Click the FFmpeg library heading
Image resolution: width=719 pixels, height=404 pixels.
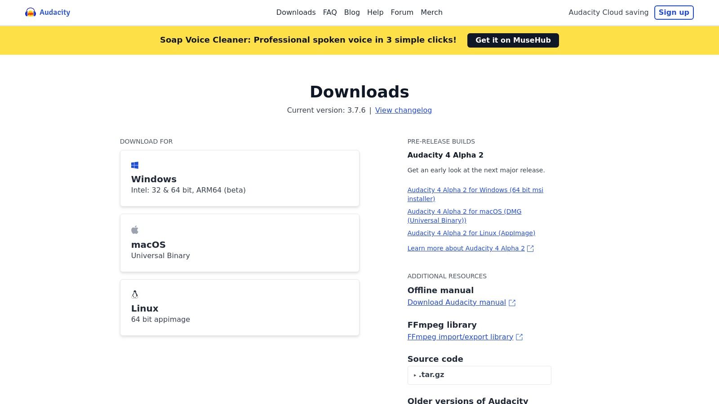click(442, 325)
